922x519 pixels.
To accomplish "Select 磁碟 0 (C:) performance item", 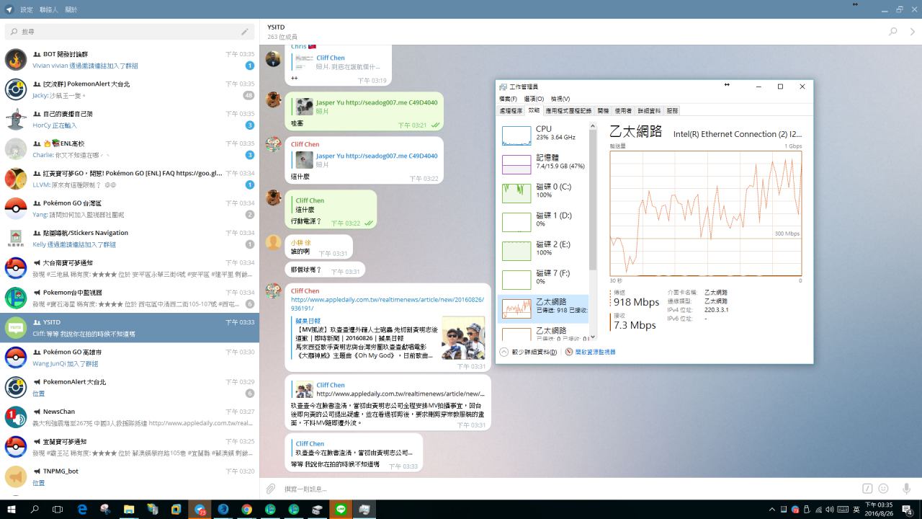I will coord(544,192).
